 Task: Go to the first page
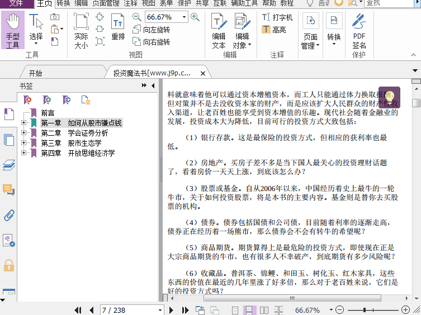[x=78, y=310]
